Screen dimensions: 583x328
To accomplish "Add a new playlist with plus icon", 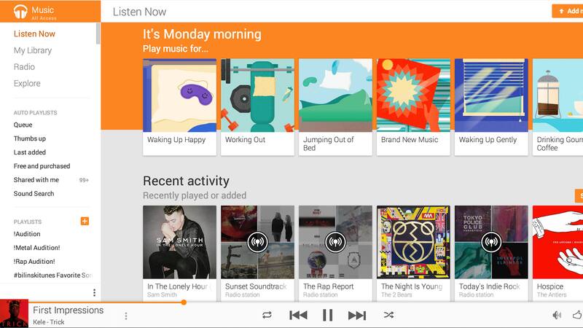I will tap(85, 222).
